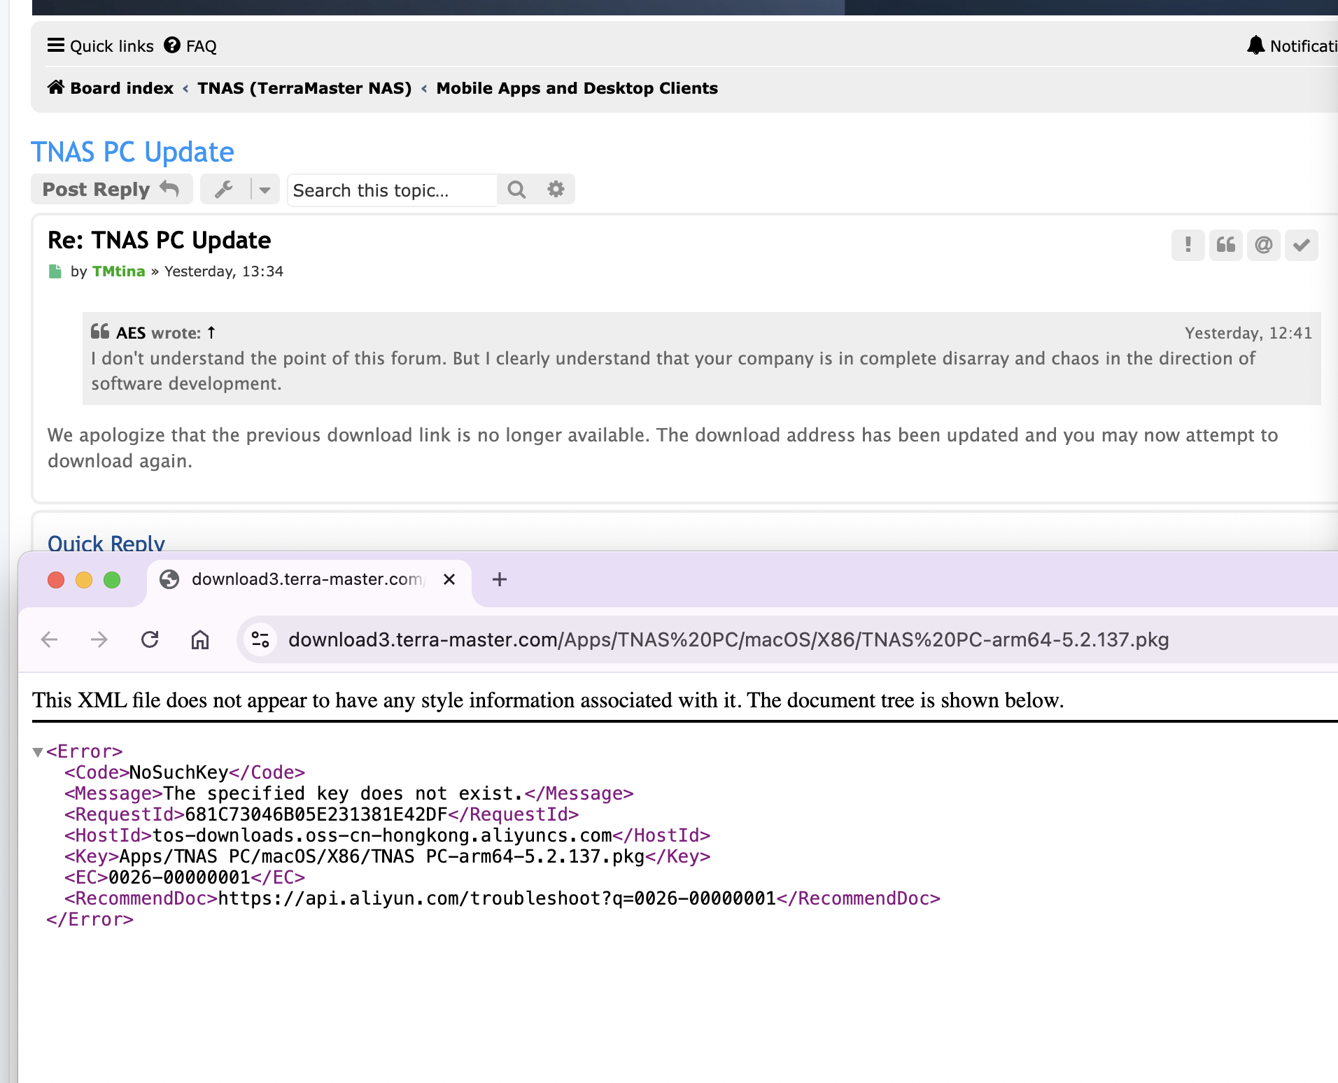Click the address bar URL
The height and width of the screenshot is (1083, 1338).
click(728, 639)
